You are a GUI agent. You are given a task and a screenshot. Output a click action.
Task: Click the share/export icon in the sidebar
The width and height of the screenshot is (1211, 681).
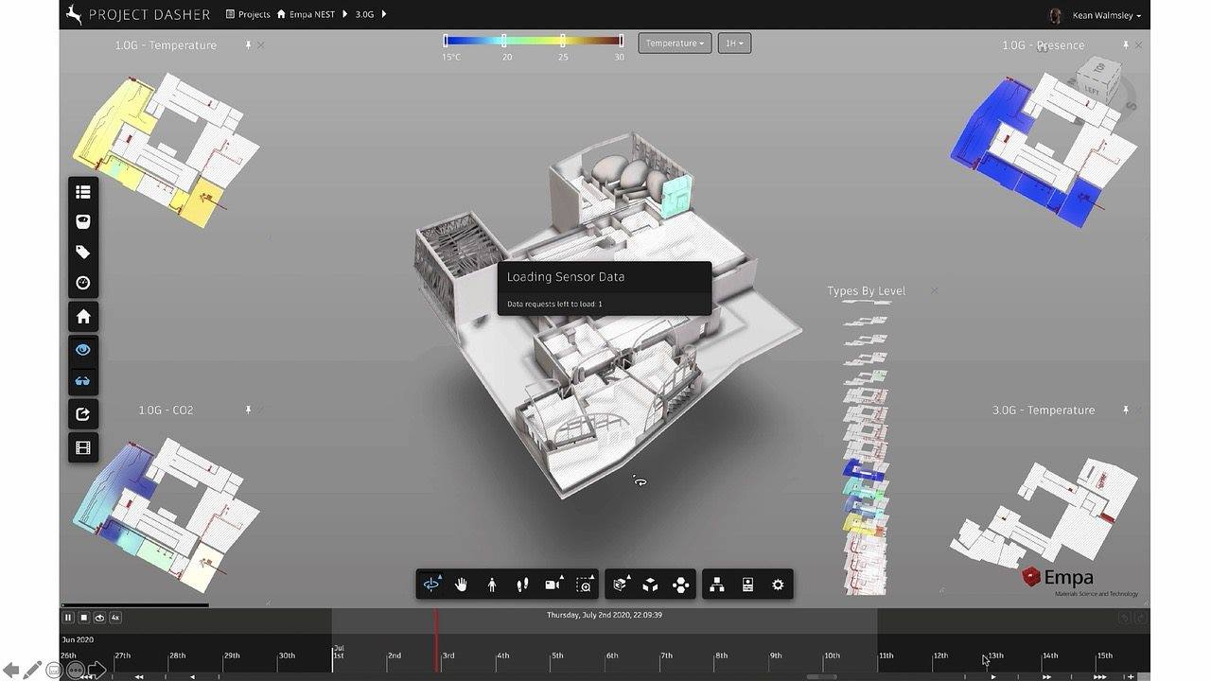coord(83,414)
